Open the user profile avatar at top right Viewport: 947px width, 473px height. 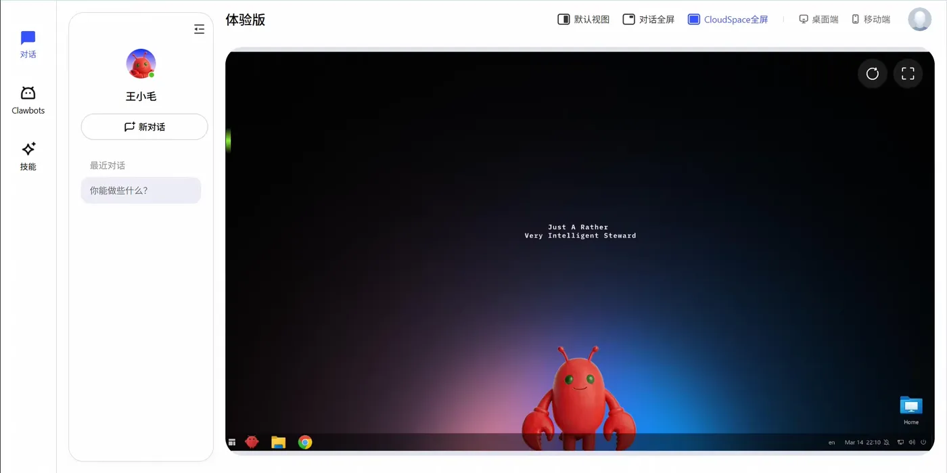[x=919, y=20]
